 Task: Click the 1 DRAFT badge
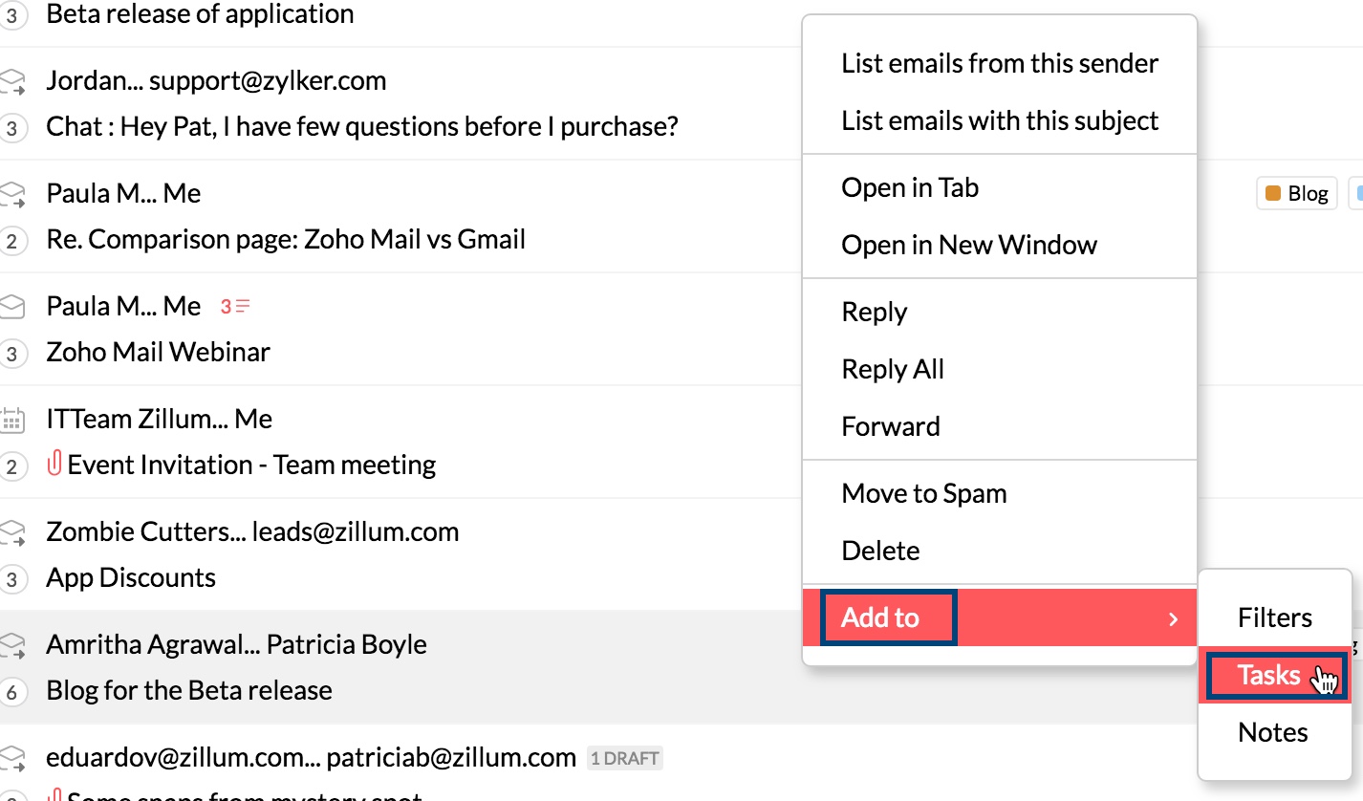tap(624, 759)
